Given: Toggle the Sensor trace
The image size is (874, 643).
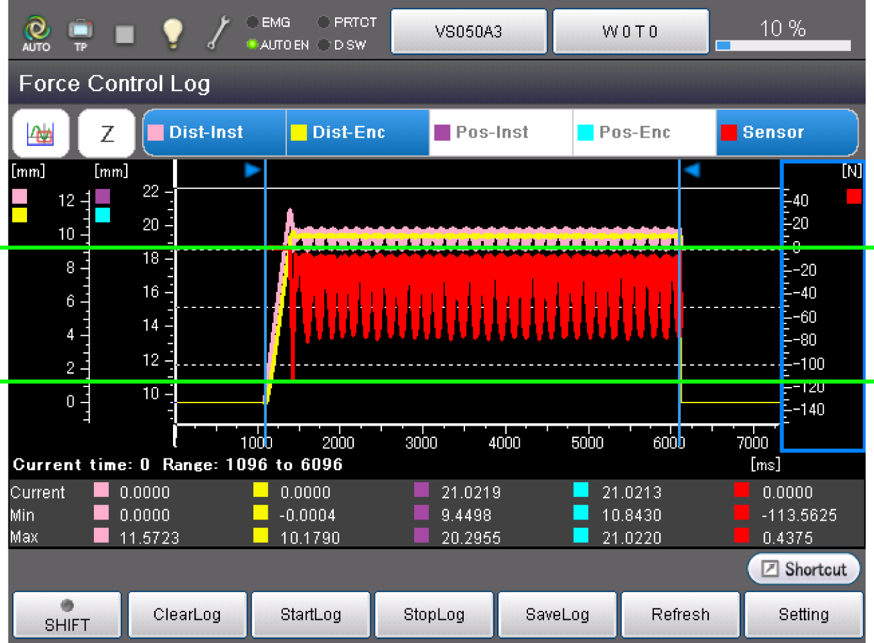Looking at the screenshot, I should 786,132.
